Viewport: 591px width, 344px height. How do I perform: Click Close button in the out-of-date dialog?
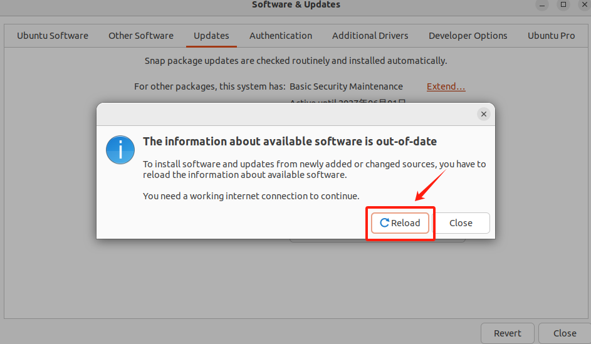(461, 223)
